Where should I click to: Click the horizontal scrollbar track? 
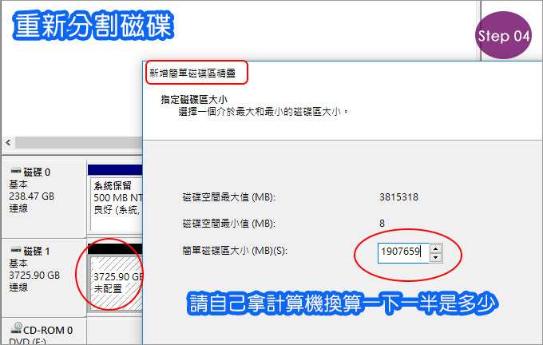click(78, 142)
